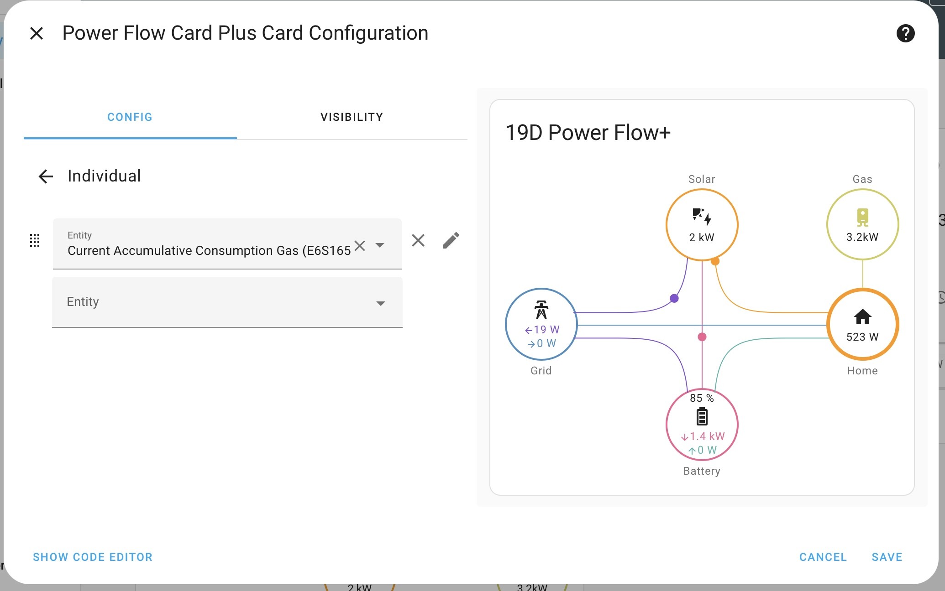Select the Battery circle showing 85 %
The width and height of the screenshot is (945, 591).
pos(702,425)
